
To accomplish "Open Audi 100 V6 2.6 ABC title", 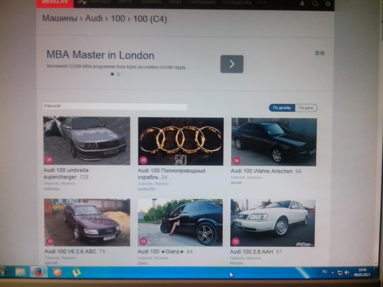I will [70, 252].
